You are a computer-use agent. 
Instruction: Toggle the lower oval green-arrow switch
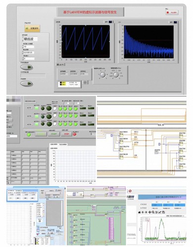click(x=27, y=83)
